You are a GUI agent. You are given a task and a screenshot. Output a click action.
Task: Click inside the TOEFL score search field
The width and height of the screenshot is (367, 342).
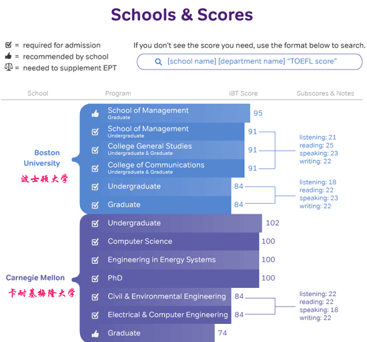coord(250,61)
